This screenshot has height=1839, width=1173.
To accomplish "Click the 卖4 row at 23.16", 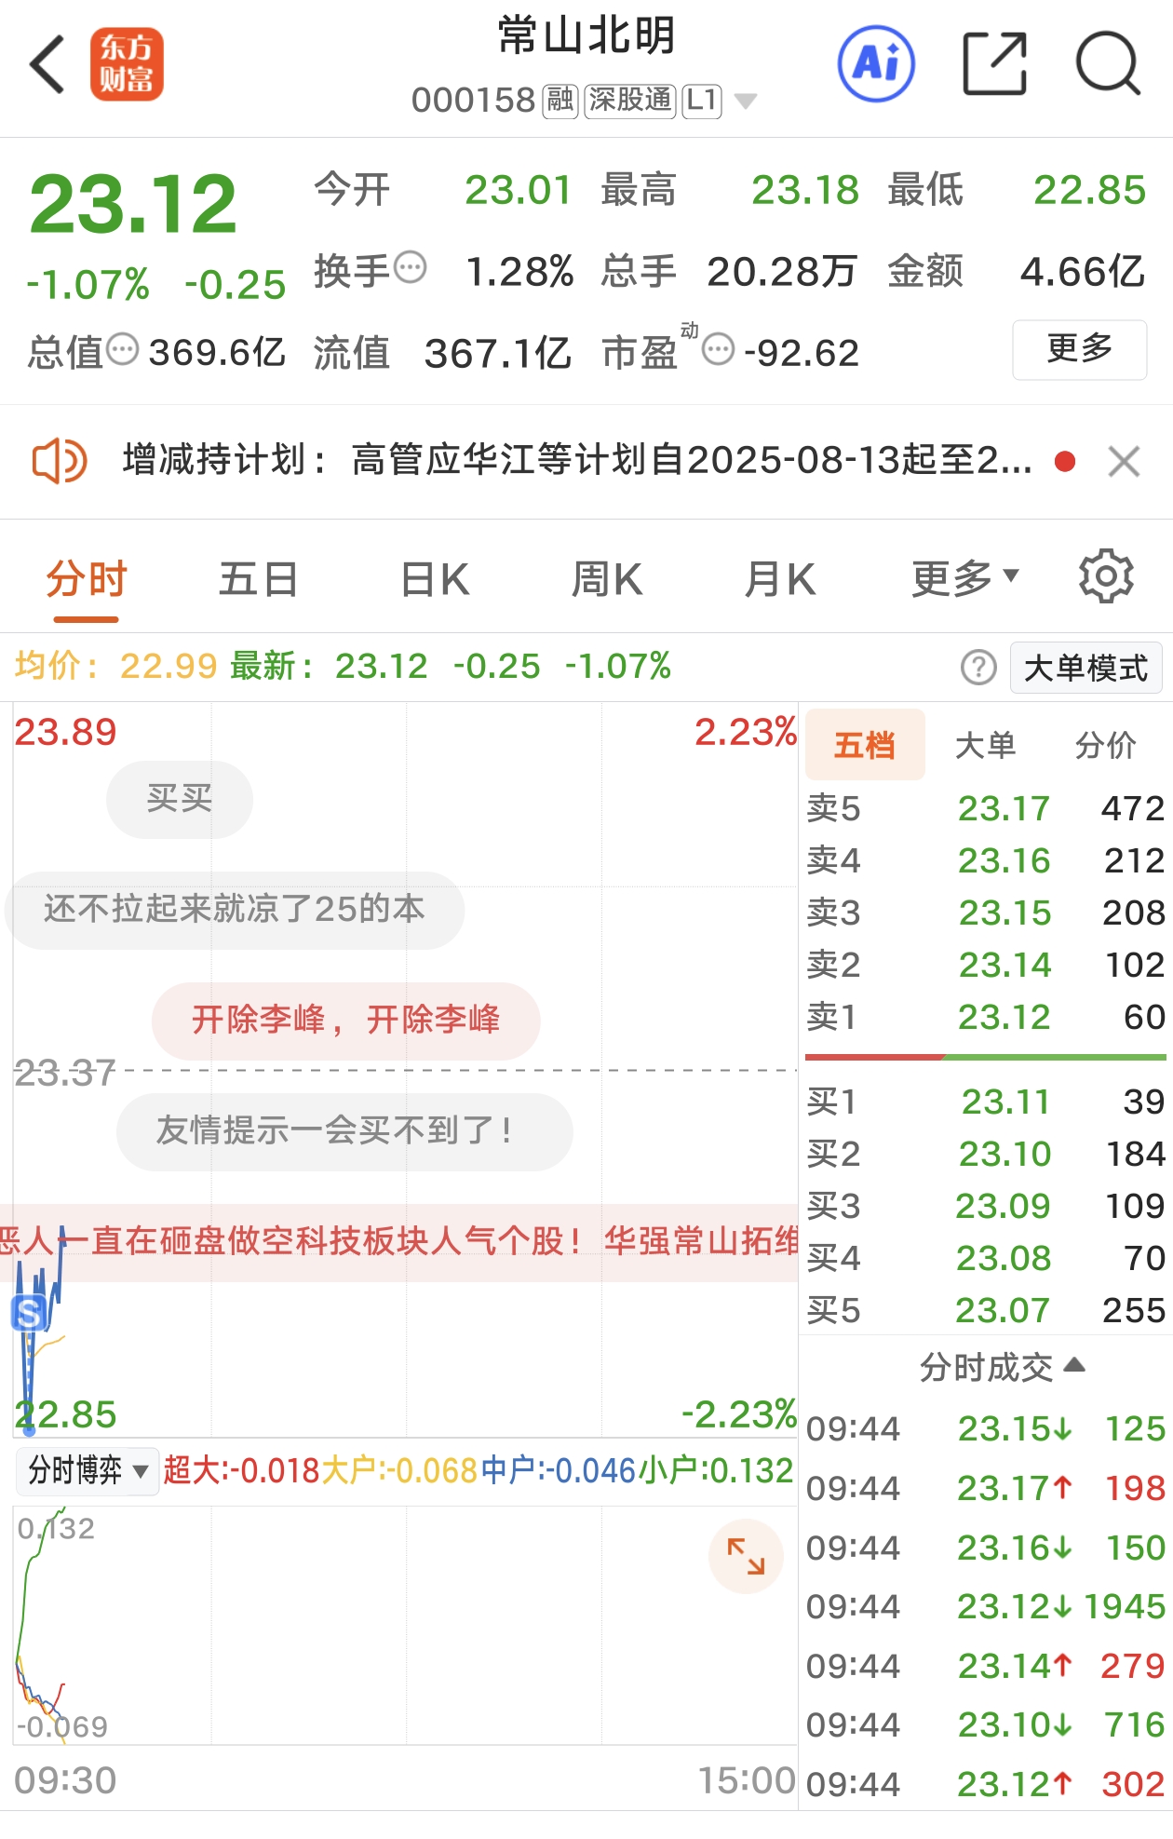I will [985, 860].
